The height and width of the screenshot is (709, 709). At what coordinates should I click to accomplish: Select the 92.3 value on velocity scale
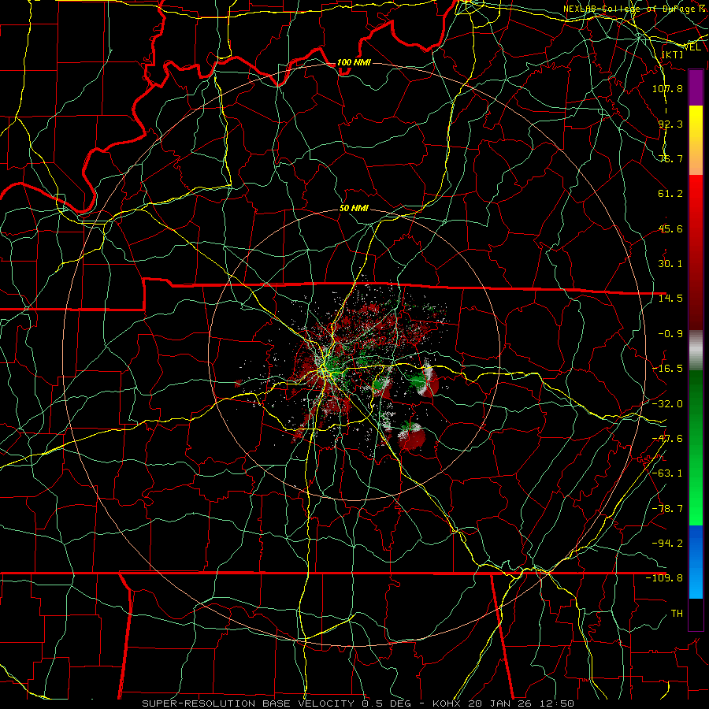(x=670, y=124)
